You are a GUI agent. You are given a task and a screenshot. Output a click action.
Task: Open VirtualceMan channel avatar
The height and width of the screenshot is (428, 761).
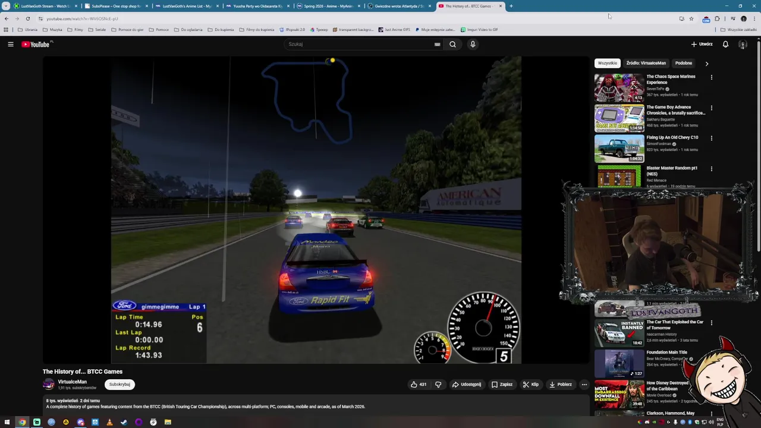49,385
